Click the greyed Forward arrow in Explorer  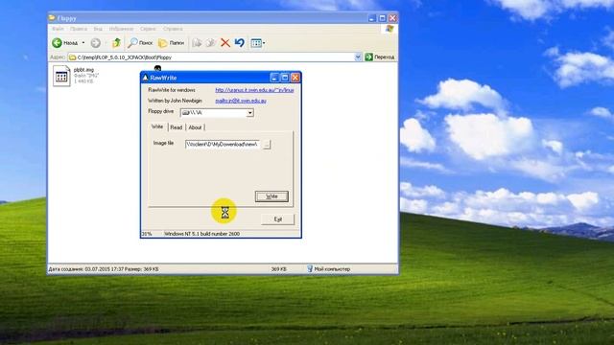pos(96,42)
